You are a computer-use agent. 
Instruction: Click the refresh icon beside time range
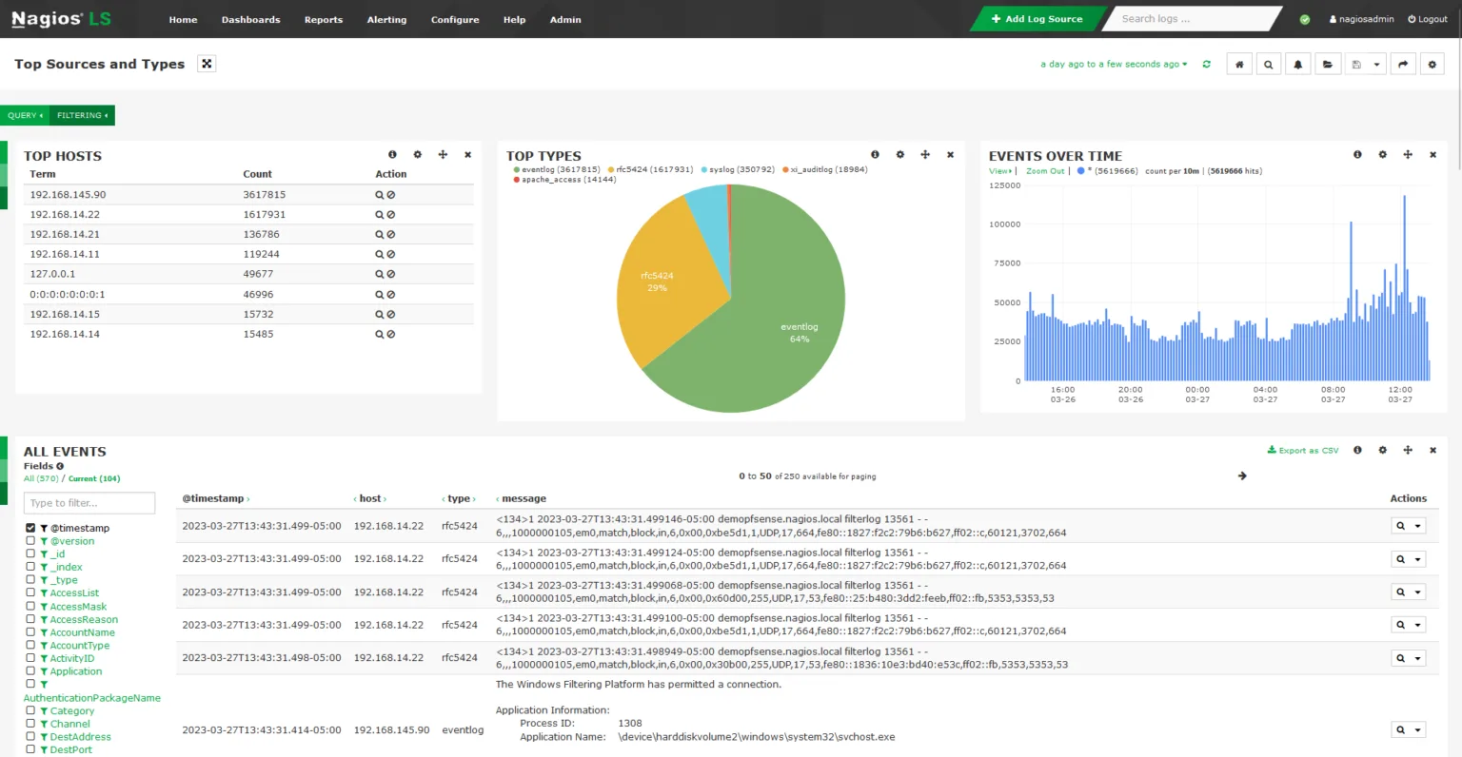1207,65
